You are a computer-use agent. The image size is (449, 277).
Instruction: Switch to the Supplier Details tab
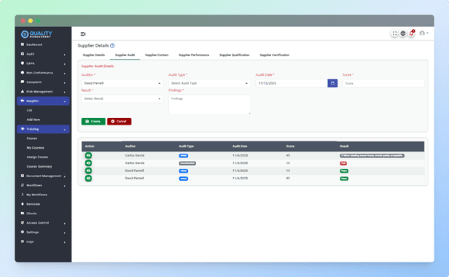click(94, 55)
